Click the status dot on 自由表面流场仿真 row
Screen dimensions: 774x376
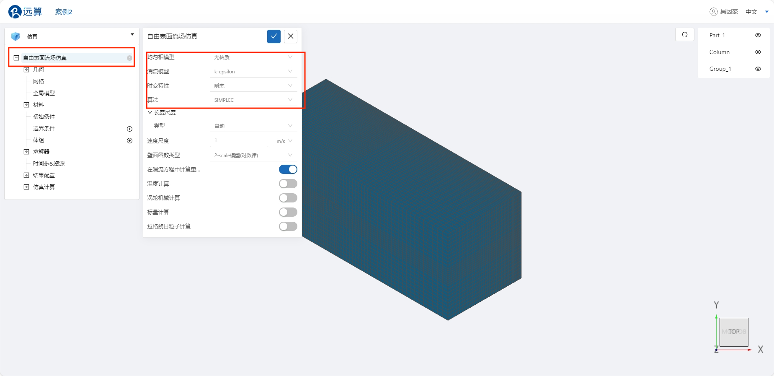tap(129, 58)
